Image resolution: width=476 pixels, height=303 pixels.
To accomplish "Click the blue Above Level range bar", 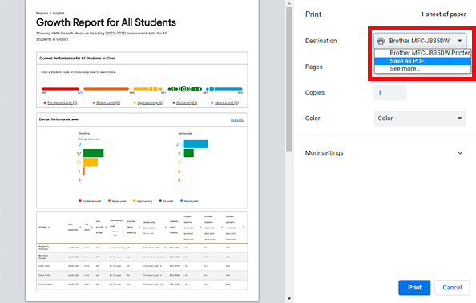I will click(224, 89).
